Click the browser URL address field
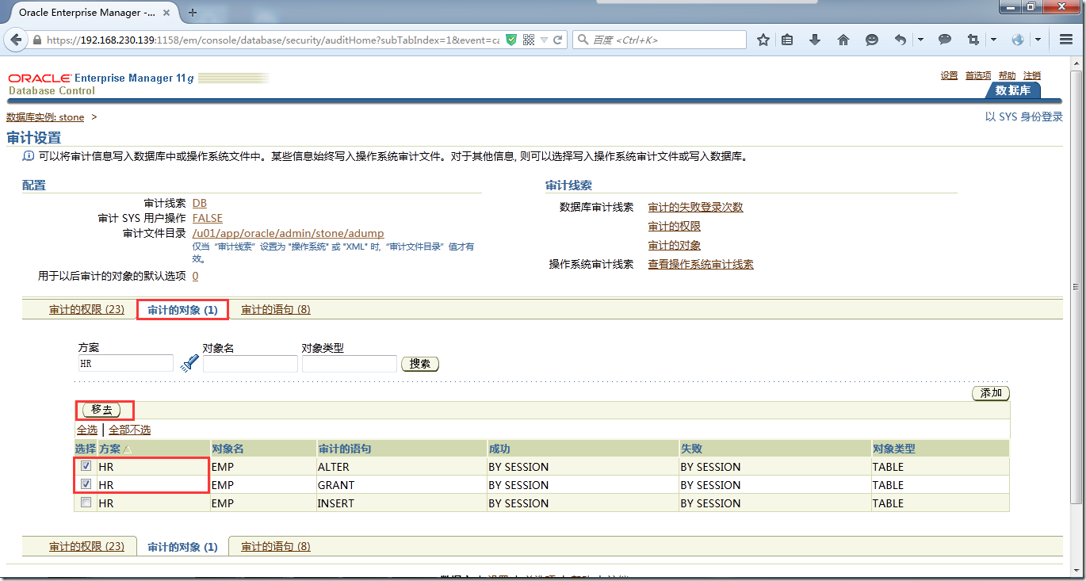 point(273,40)
